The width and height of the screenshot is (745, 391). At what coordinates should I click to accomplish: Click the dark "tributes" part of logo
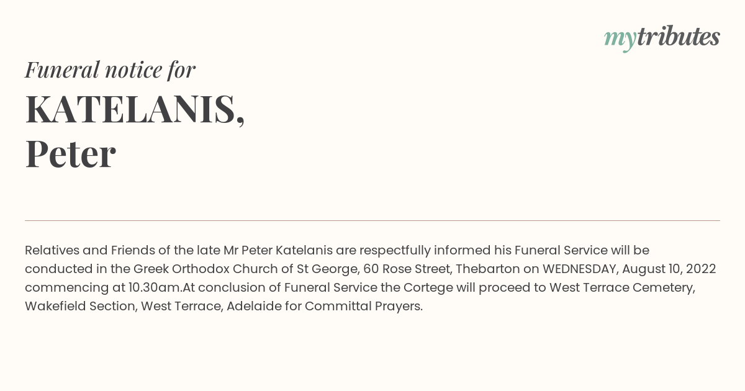point(678,37)
